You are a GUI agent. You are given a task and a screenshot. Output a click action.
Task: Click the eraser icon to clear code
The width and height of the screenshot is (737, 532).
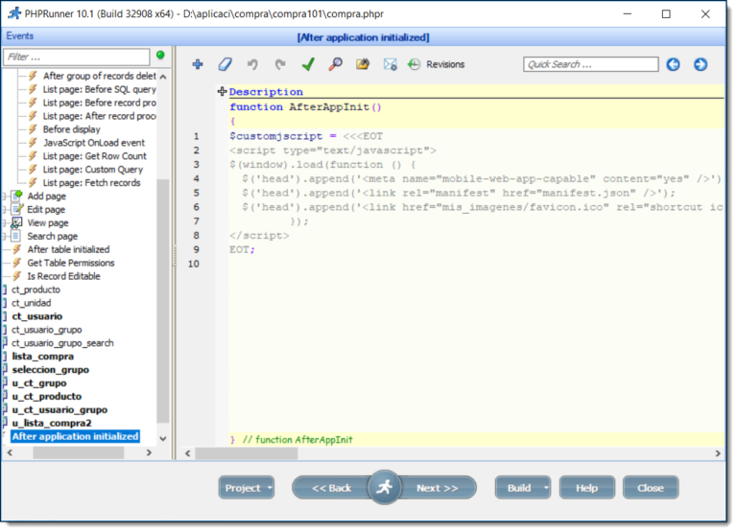(x=226, y=64)
